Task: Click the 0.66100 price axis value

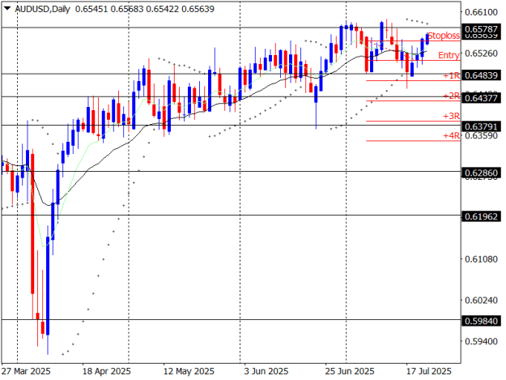Action: [481, 12]
